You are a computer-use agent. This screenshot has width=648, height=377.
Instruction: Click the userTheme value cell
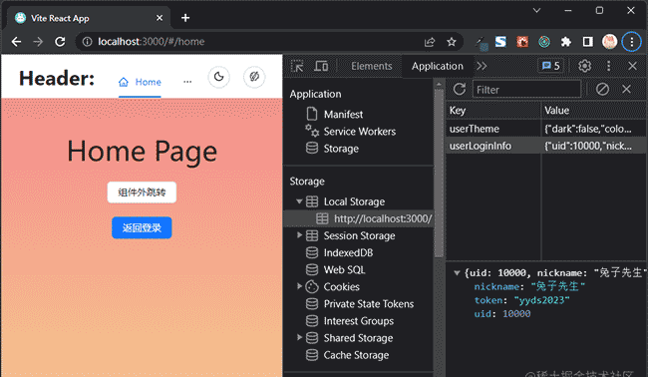tap(594, 129)
